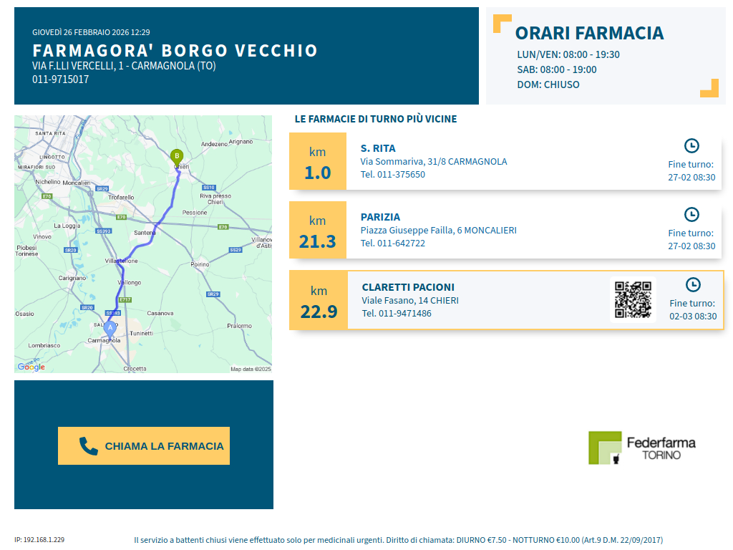Screen dimensions: 733x550
Task: Click the 21.3 km distance box
Action: (318, 230)
